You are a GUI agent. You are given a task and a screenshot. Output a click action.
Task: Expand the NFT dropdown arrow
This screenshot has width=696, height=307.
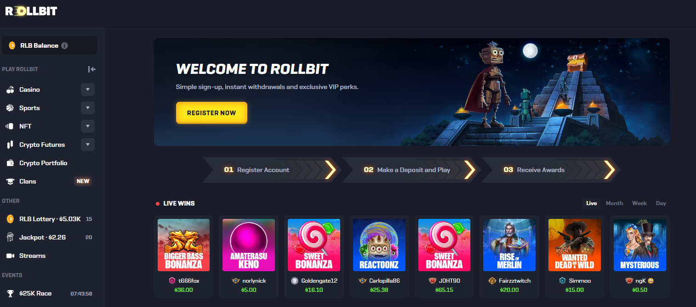pyautogui.click(x=88, y=126)
